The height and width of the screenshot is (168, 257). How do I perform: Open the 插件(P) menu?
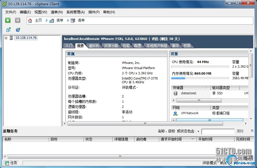94,12
